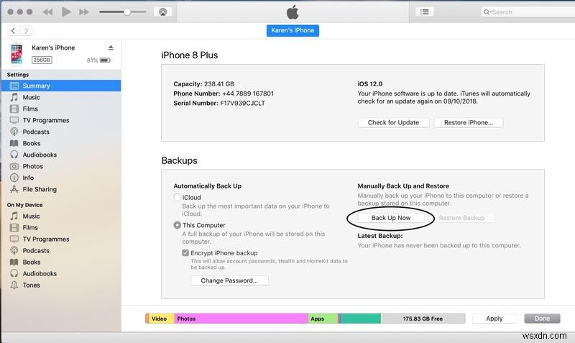Open TV Programmes under Settings
This screenshot has width=575, height=343.
[x=46, y=120]
